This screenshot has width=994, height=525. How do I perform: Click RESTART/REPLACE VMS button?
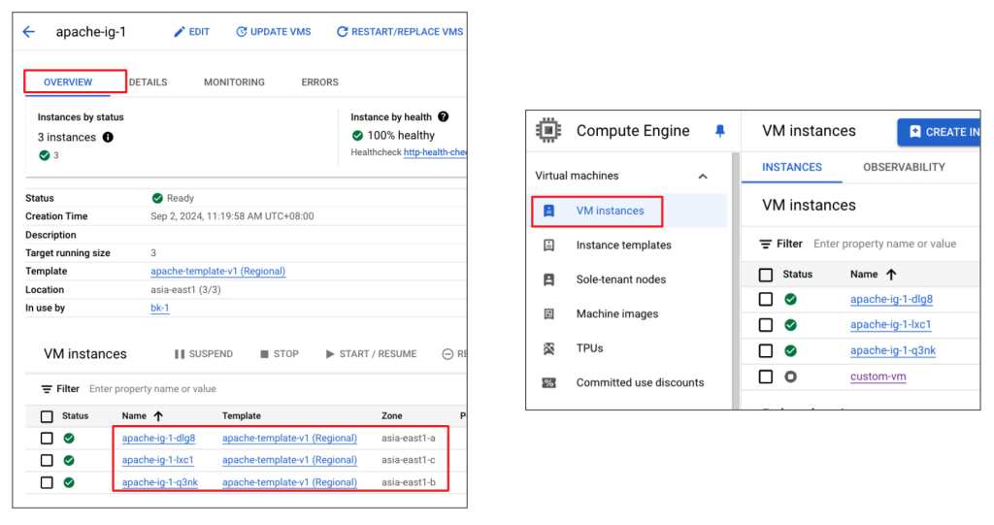(x=400, y=32)
